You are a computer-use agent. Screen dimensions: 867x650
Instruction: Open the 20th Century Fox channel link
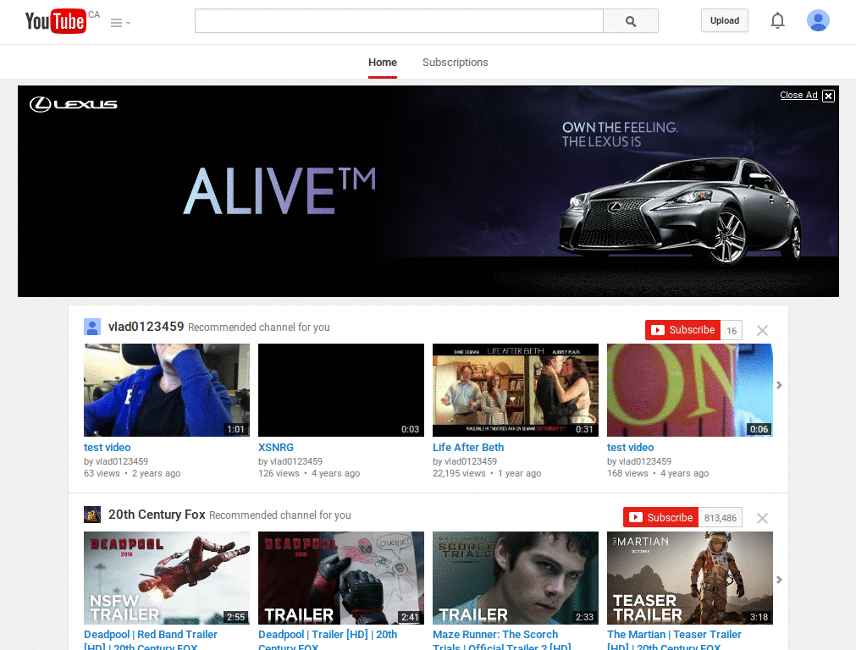[x=157, y=515]
